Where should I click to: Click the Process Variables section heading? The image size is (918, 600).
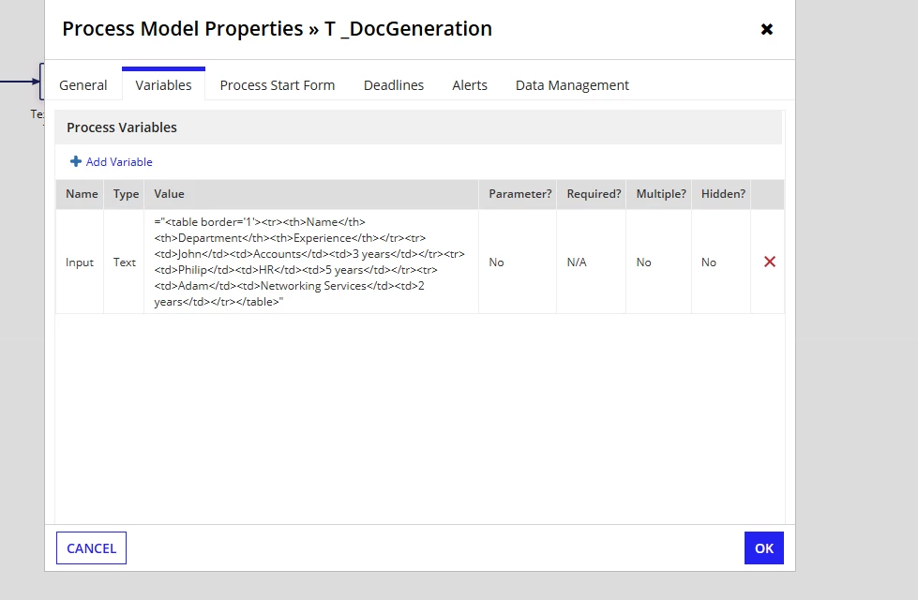point(122,127)
